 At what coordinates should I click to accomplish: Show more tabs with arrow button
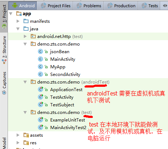[x=165, y=6]
